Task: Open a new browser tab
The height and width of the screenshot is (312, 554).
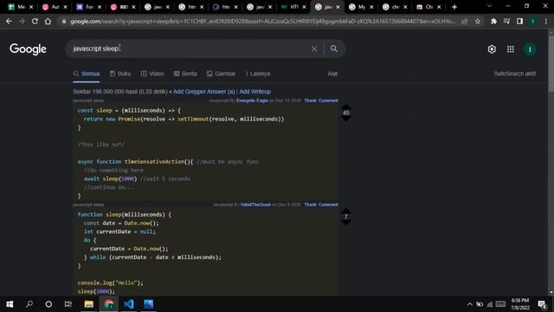Action: [454, 7]
